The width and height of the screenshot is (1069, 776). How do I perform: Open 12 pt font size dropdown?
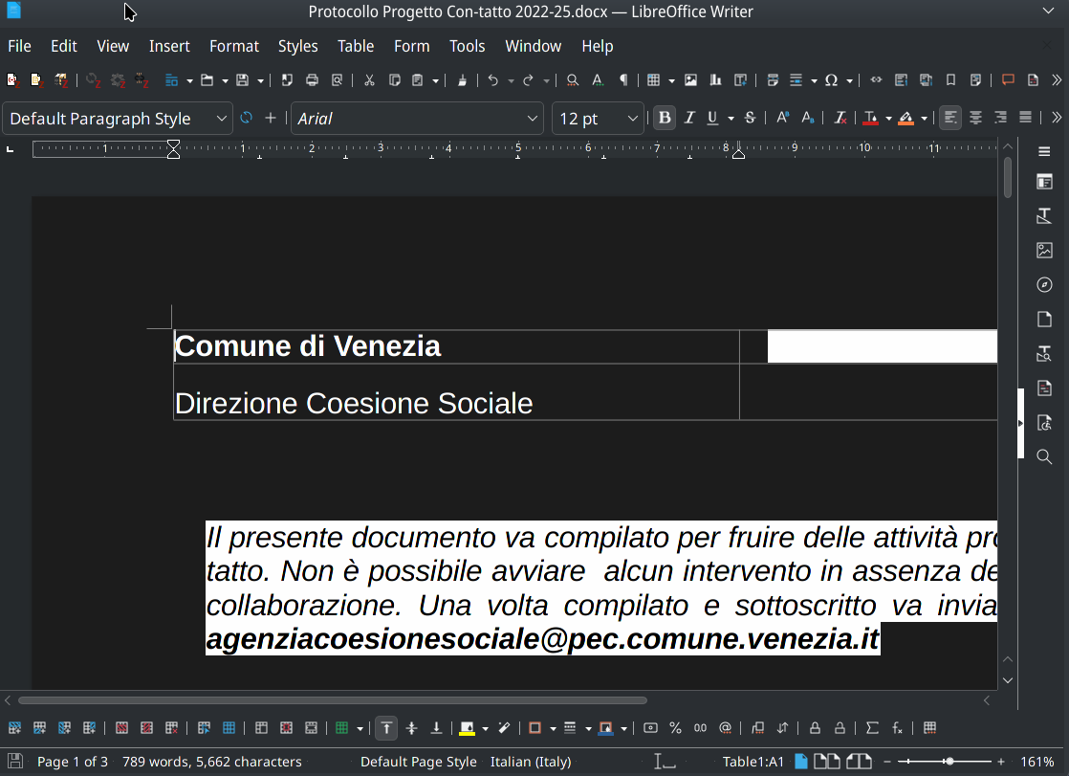[x=633, y=119]
